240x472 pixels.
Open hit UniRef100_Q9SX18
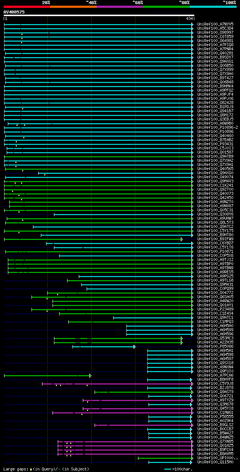pos(215,363)
